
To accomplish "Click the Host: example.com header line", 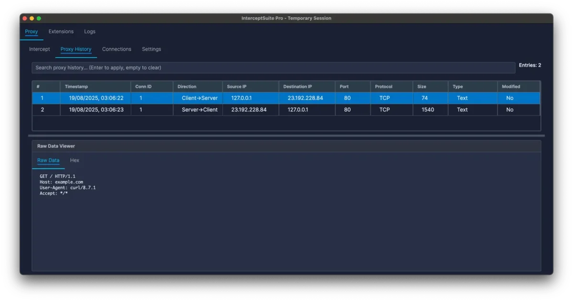I will point(61,182).
